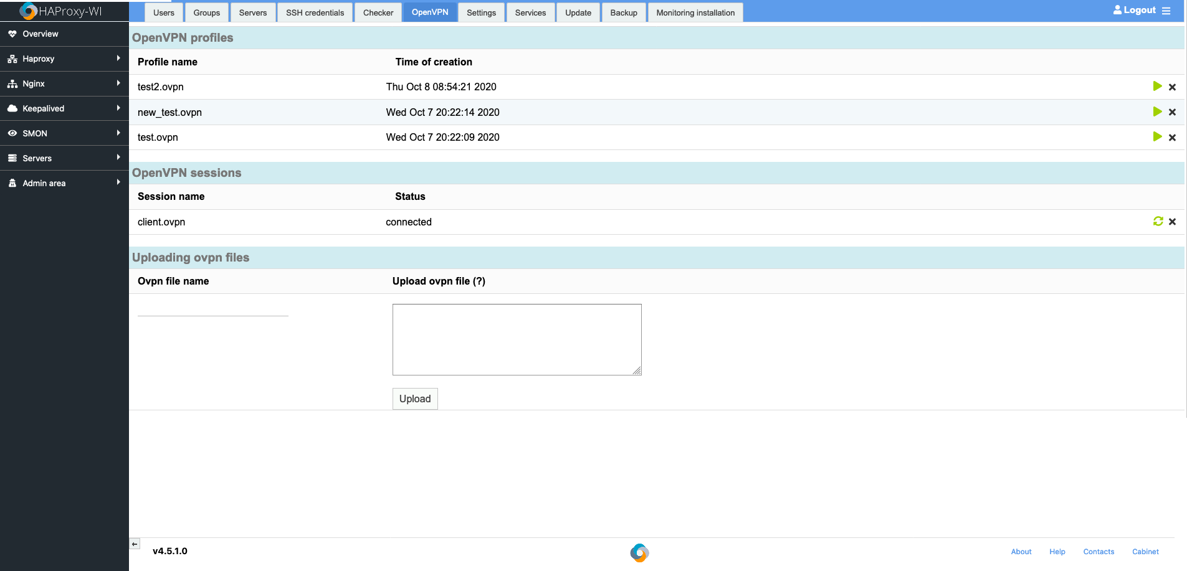The width and height of the screenshot is (1187, 571).
Task: Open the SSH credentials tab
Action: click(315, 12)
